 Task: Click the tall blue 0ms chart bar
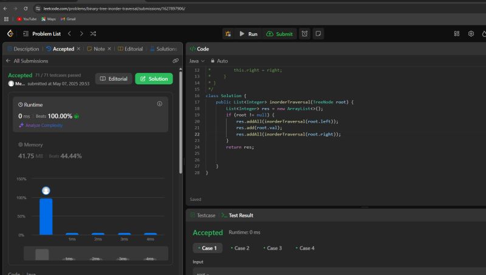point(46,217)
